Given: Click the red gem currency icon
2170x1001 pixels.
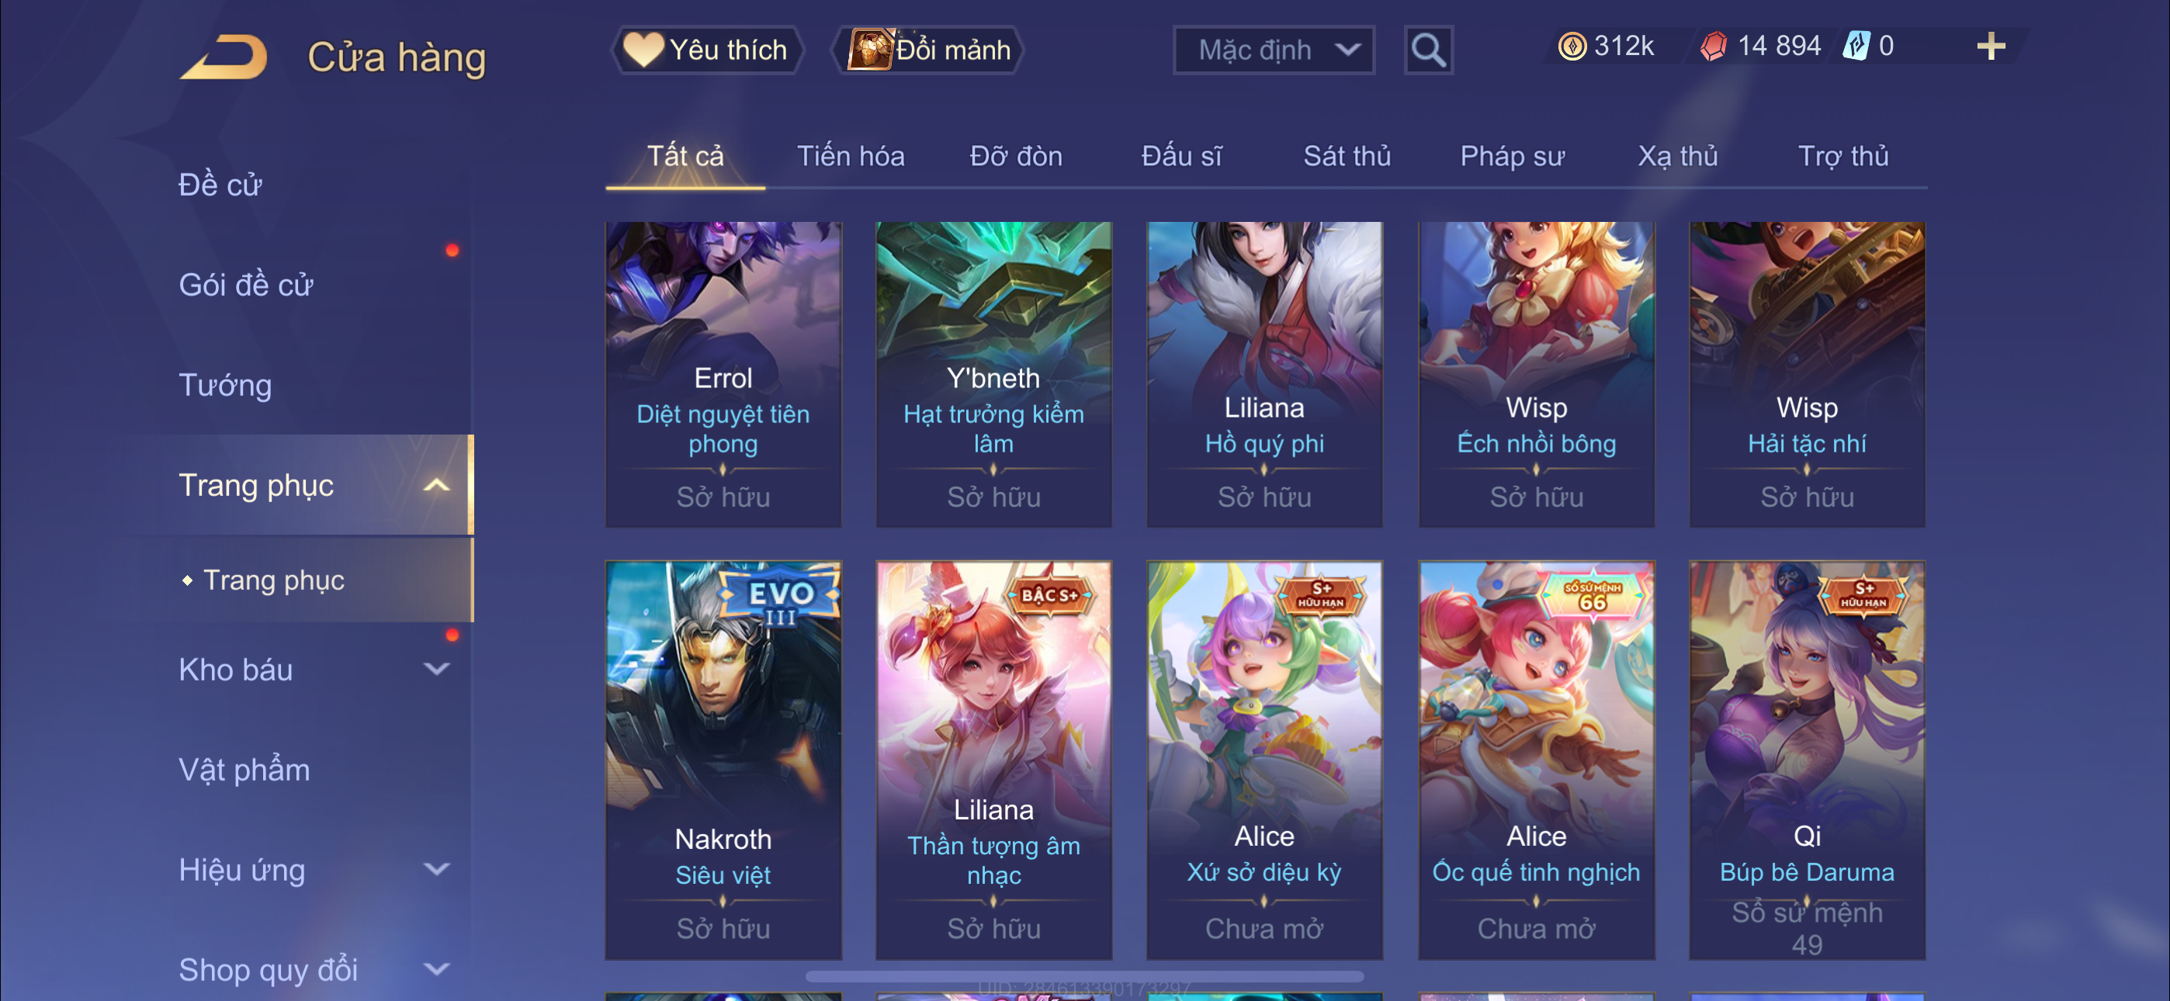Looking at the screenshot, I should click(x=1713, y=47).
